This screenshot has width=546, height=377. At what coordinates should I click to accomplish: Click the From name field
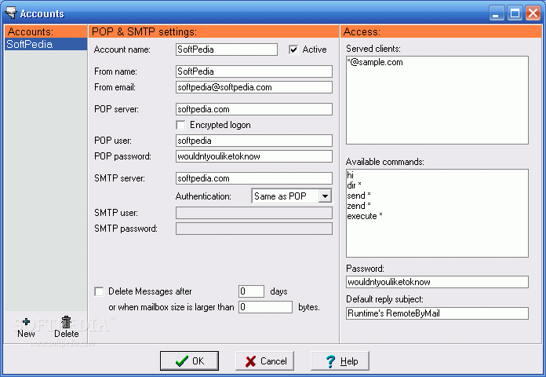point(254,71)
